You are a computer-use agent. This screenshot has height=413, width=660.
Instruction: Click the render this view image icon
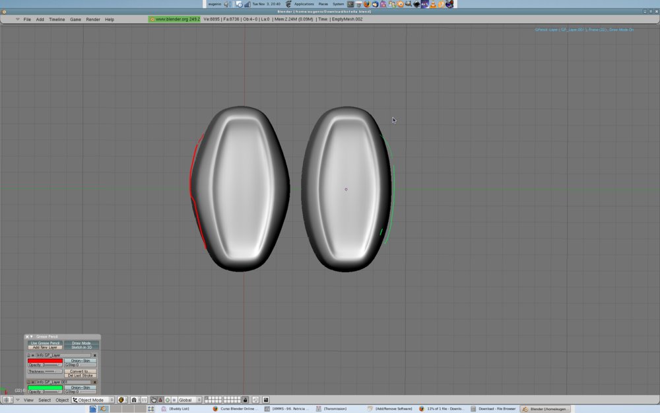click(265, 400)
